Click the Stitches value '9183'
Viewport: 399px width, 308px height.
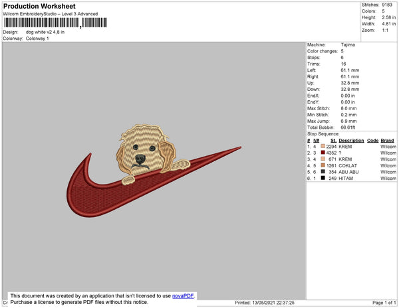(x=387, y=5)
